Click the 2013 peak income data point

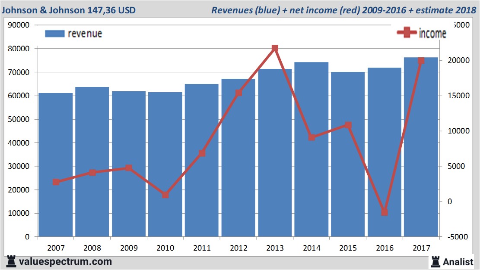(275, 48)
